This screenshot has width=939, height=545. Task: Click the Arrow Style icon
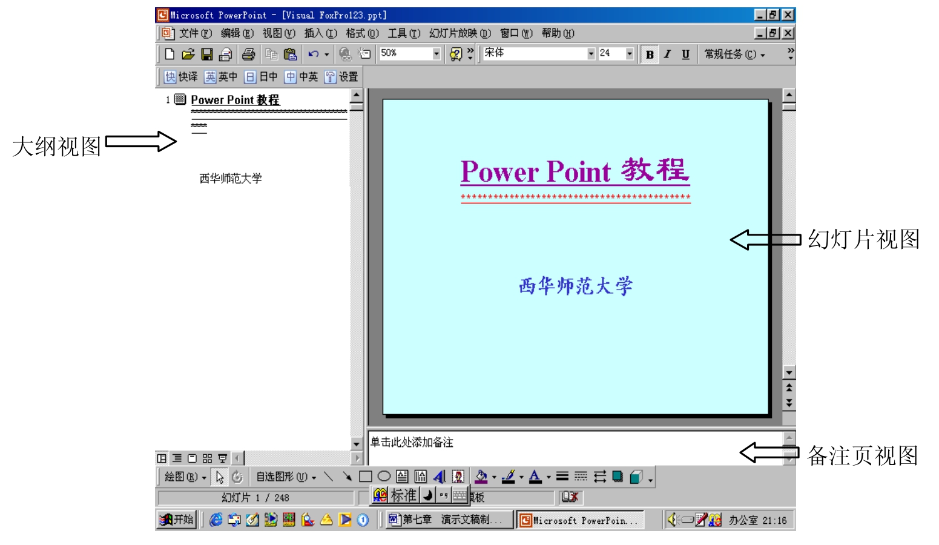tap(600, 477)
